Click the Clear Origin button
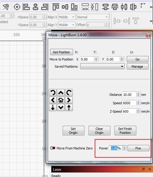Viewport: 153px width, 177px height. [99, 131]
